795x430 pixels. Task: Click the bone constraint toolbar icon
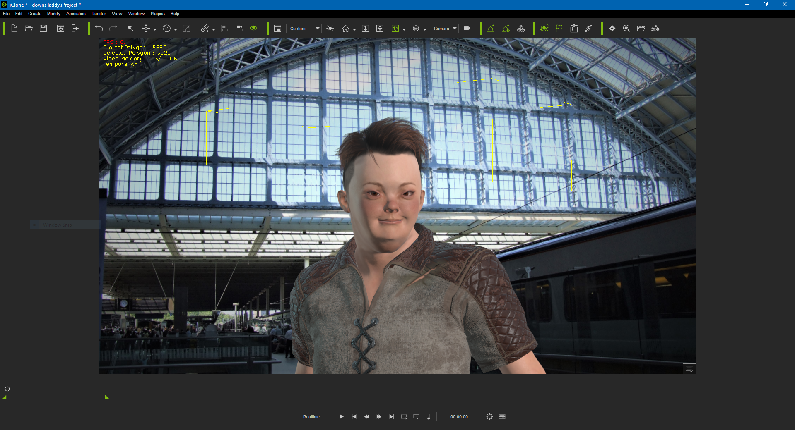click(x=588, y=29)
